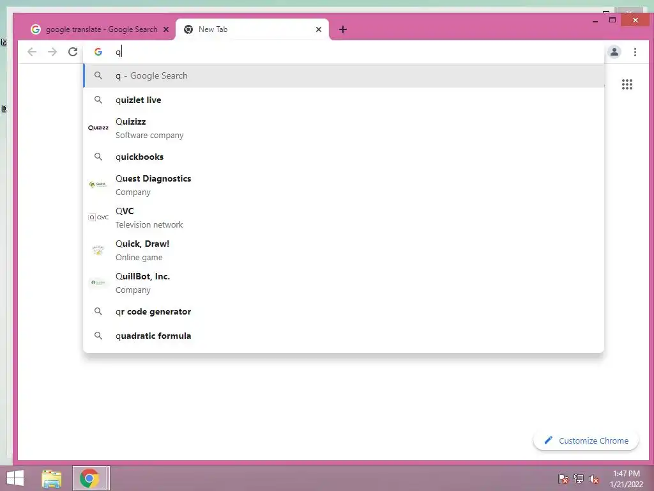Open the Chrome profile avatar
The width and height of the screenshot is (654, 491).
pyautogui.click(x=614, y=52)
